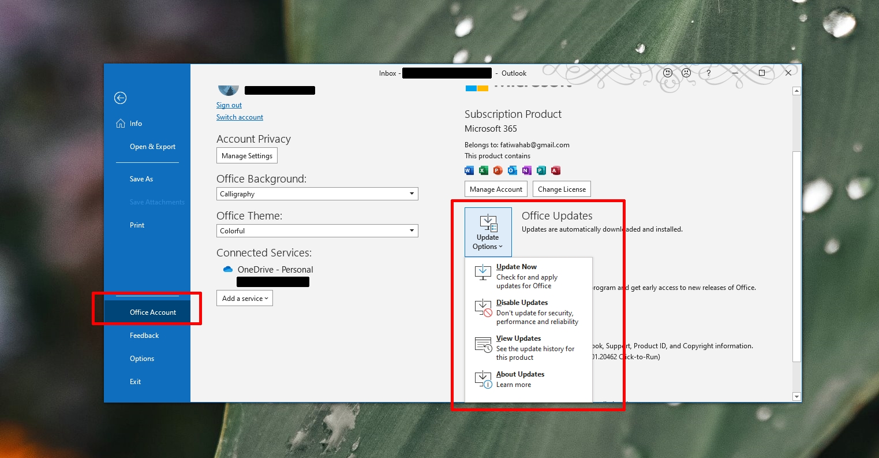Click the PowerPoint icon
Viewport: 879px width, 458px height.
pyautogui.click(x=498, y=170)
